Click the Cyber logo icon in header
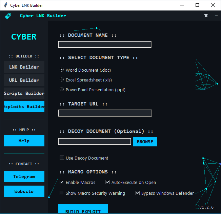The width and height of the screenshot is (221, 214). point(8,16)
